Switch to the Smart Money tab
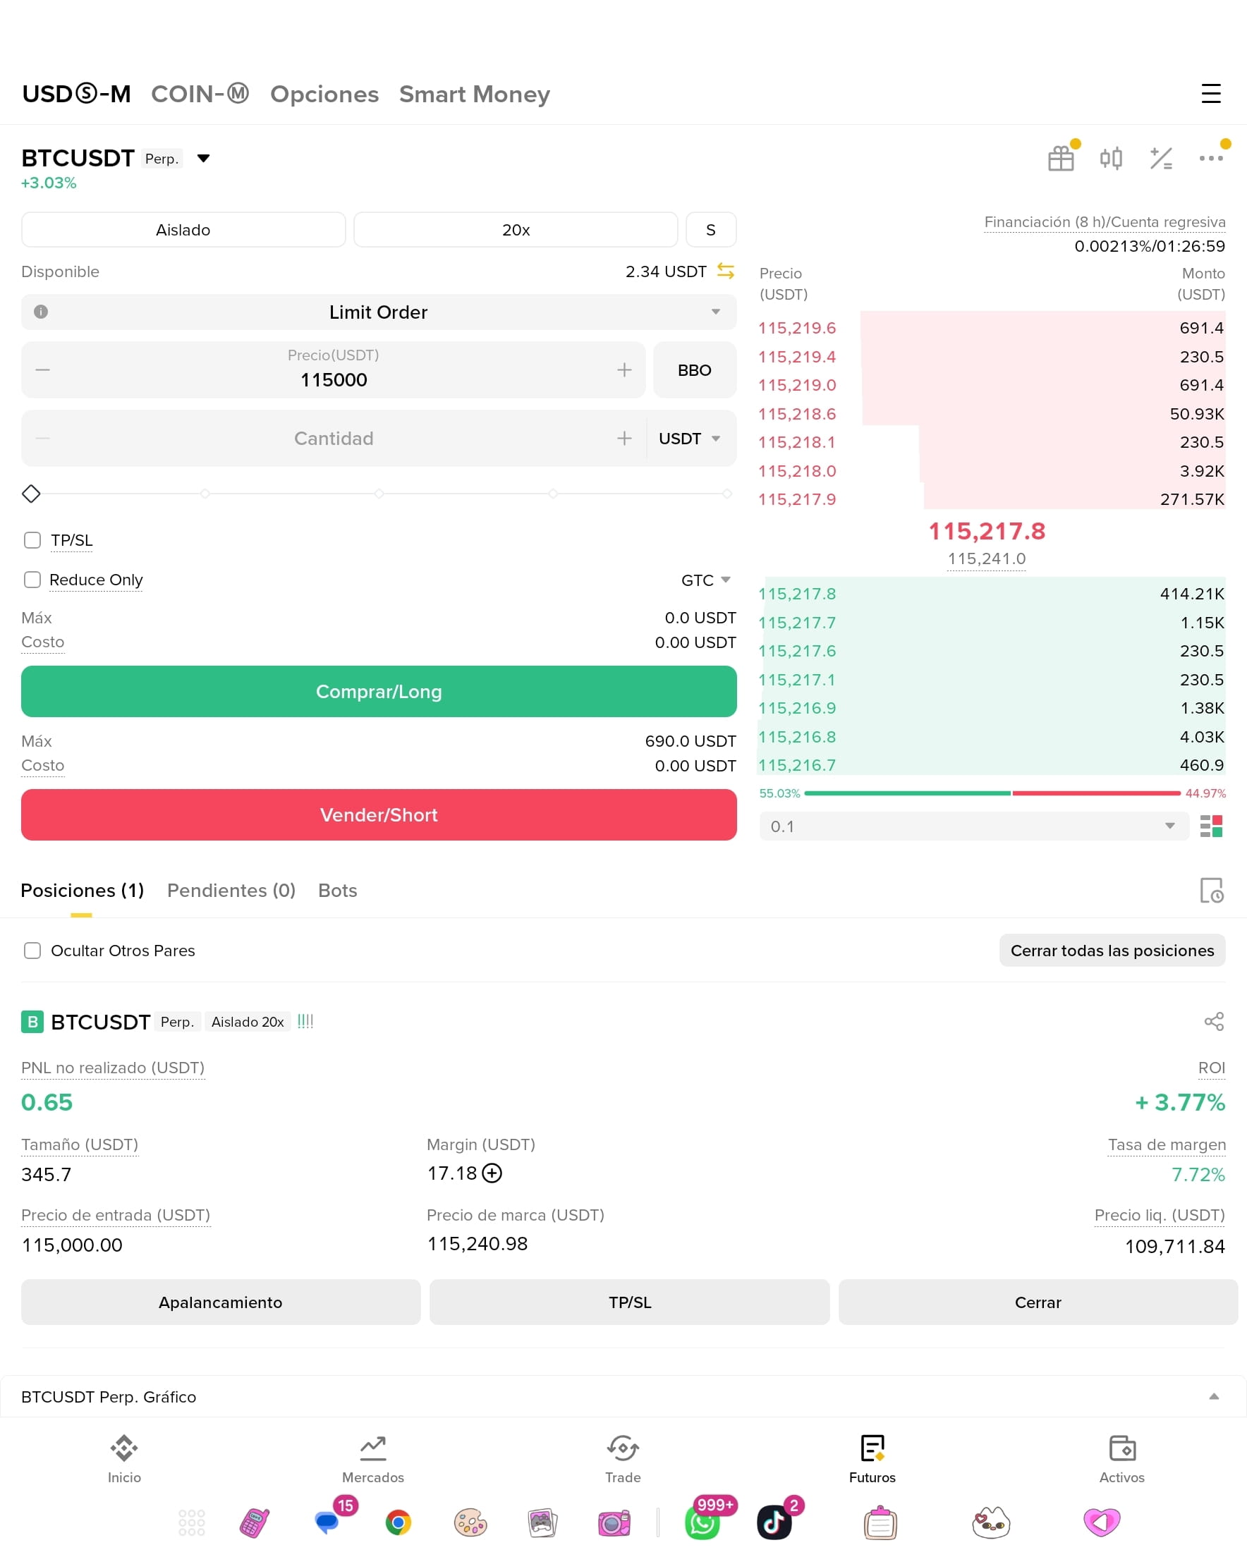The width and height of the screenshot is (1247, 1557). point(475,94)
